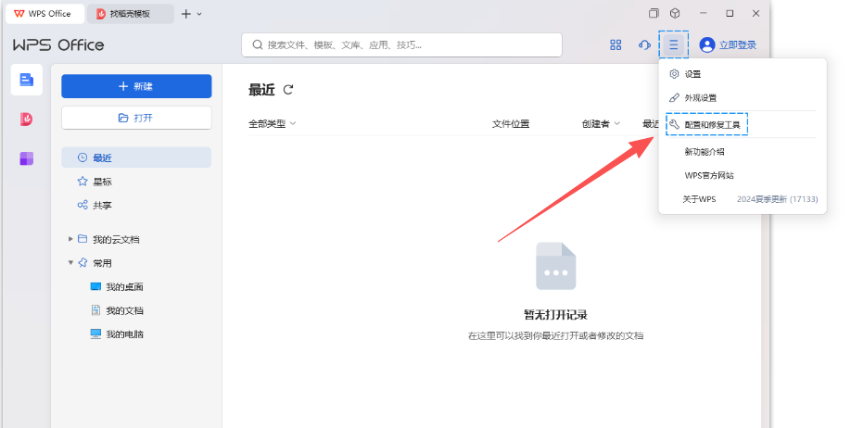Open WPS官方网站 menu item
Viewport: 851px width, 428px height.
tap(709, 176)
